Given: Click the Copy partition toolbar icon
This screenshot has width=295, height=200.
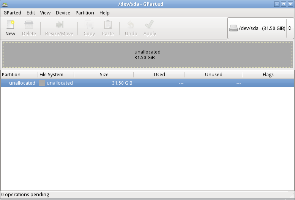Looking at the screenshot, I should pos(89,25).
